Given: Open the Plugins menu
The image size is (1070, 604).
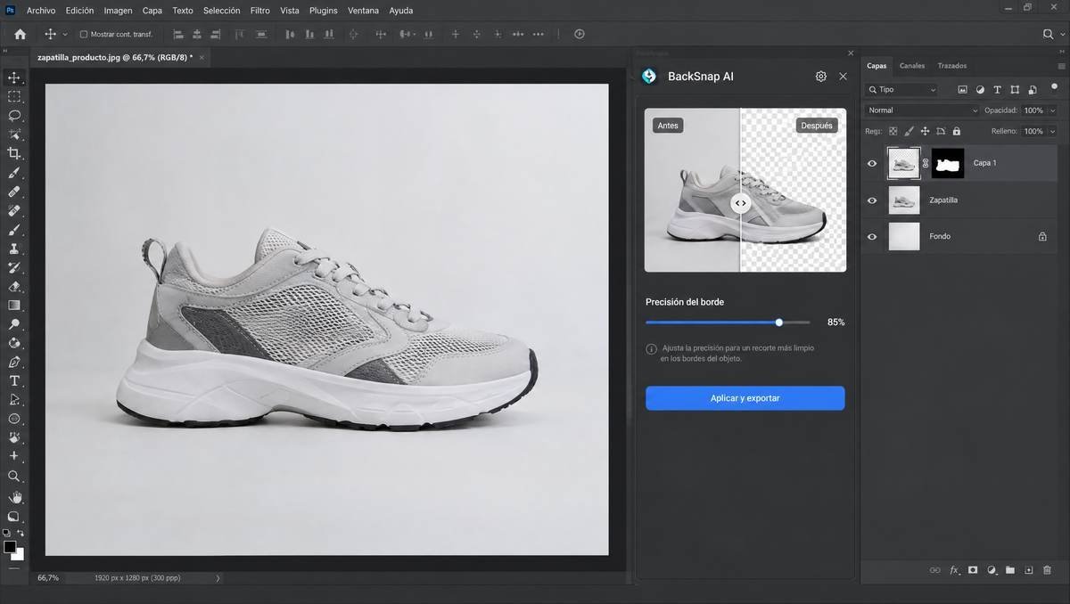Looking at the screenshot, I should [x=323, y=11].
